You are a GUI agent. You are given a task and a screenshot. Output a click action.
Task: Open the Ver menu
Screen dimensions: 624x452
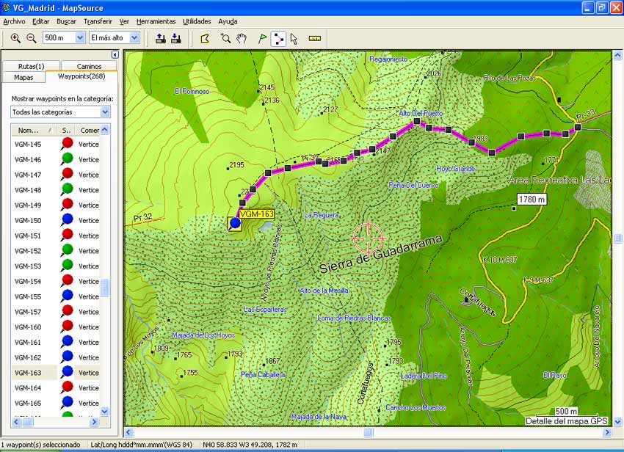(x=124, y=21)
